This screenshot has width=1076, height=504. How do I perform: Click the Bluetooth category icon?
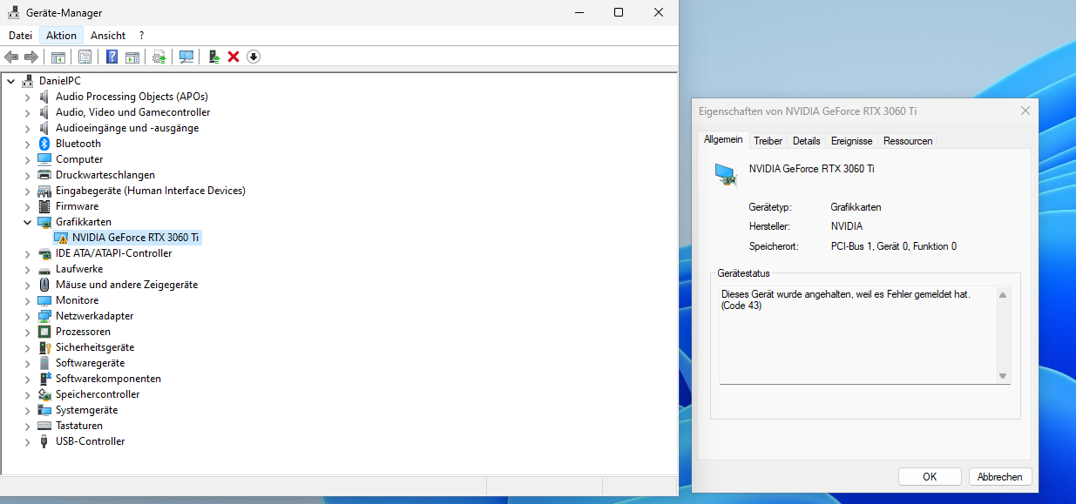(44, 144)
